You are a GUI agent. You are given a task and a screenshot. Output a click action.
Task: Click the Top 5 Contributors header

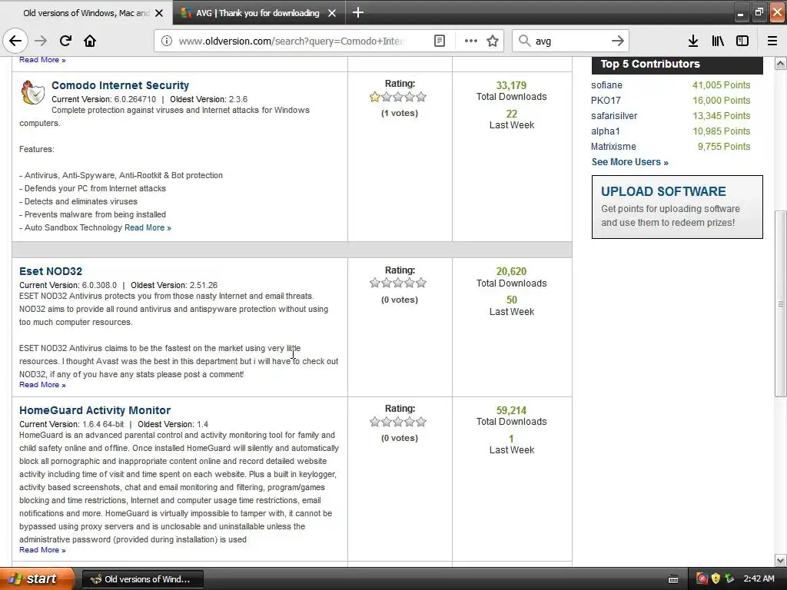pos(677,65)
